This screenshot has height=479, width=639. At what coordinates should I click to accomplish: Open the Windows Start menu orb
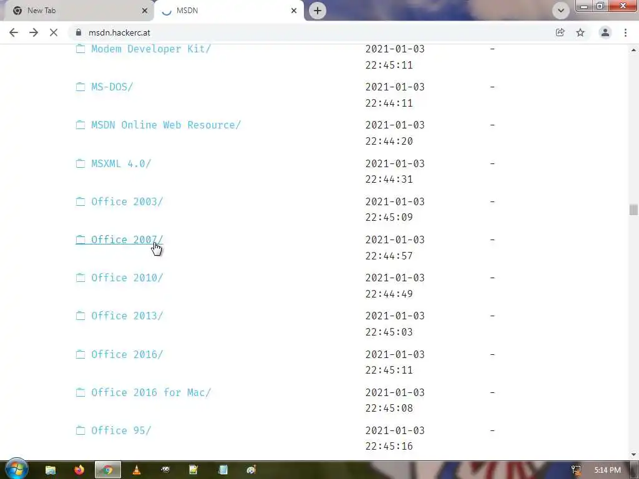pyautogui.click(x=16, y=469)
